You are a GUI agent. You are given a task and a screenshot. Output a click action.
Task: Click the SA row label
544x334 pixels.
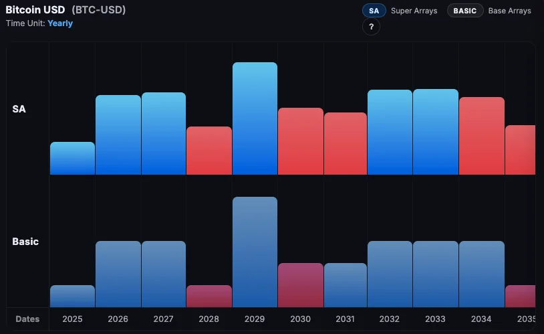pyautogui.click(x=19, y=108)
